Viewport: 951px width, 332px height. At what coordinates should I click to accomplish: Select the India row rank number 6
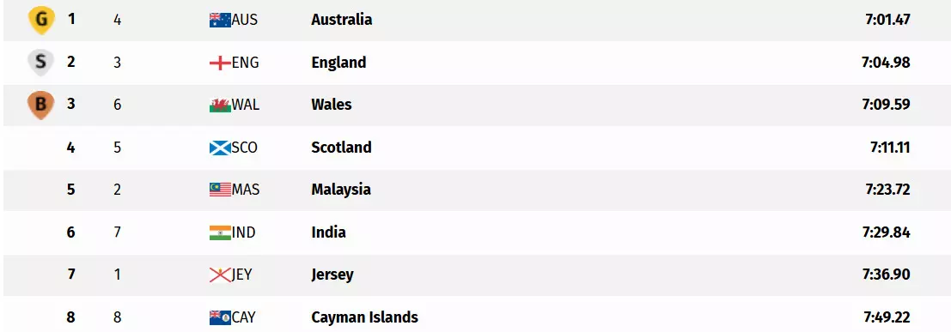(71, 232)
